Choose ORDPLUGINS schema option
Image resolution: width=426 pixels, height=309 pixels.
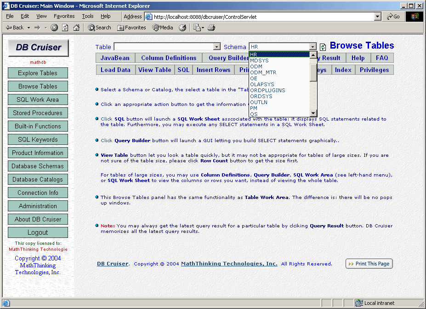(x=279, y=90)
